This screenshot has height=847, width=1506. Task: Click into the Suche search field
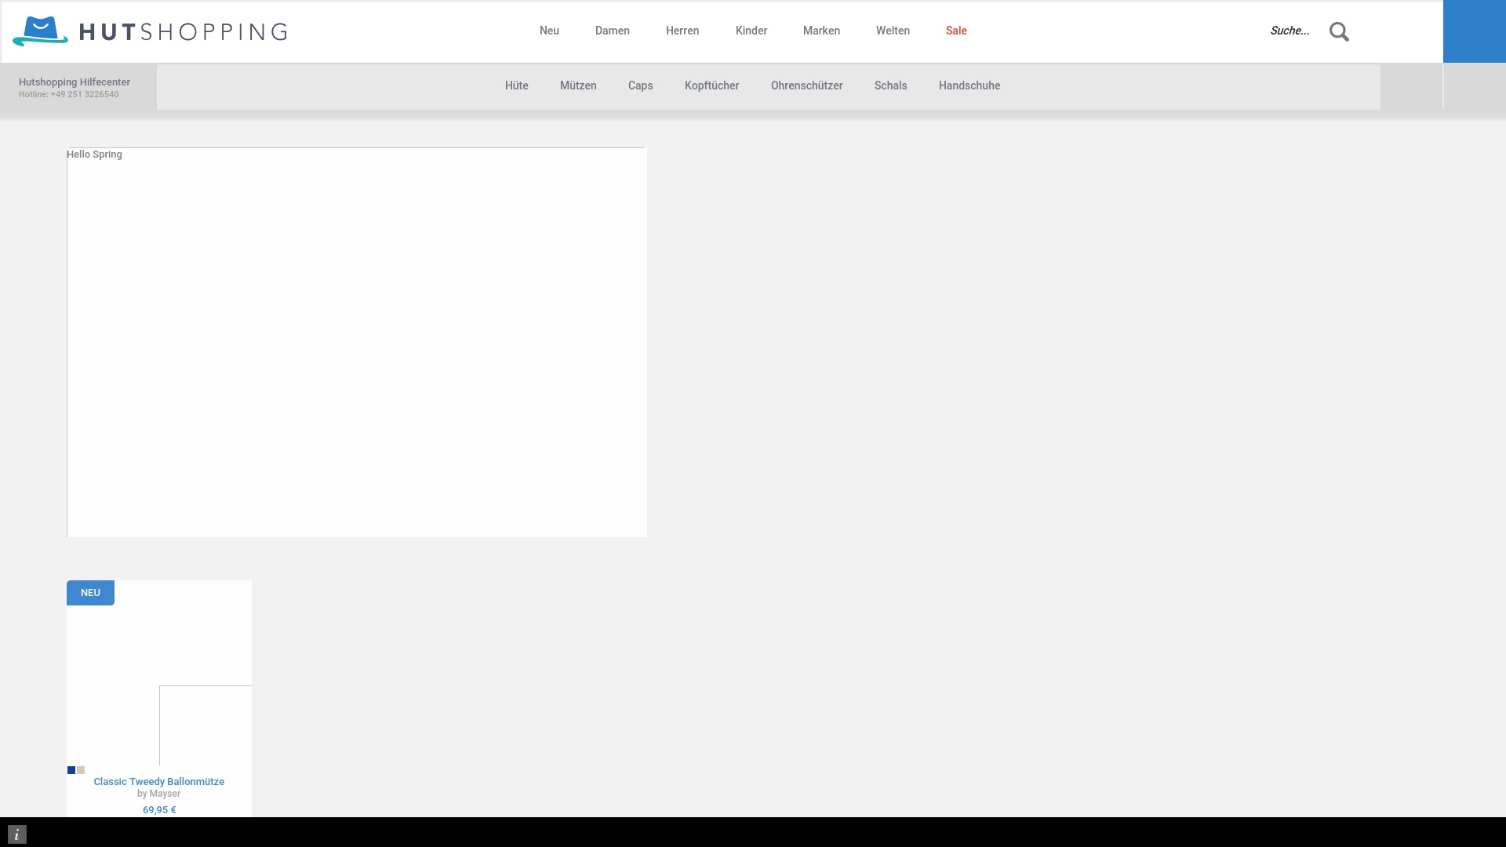click(x=1290, y=31)
